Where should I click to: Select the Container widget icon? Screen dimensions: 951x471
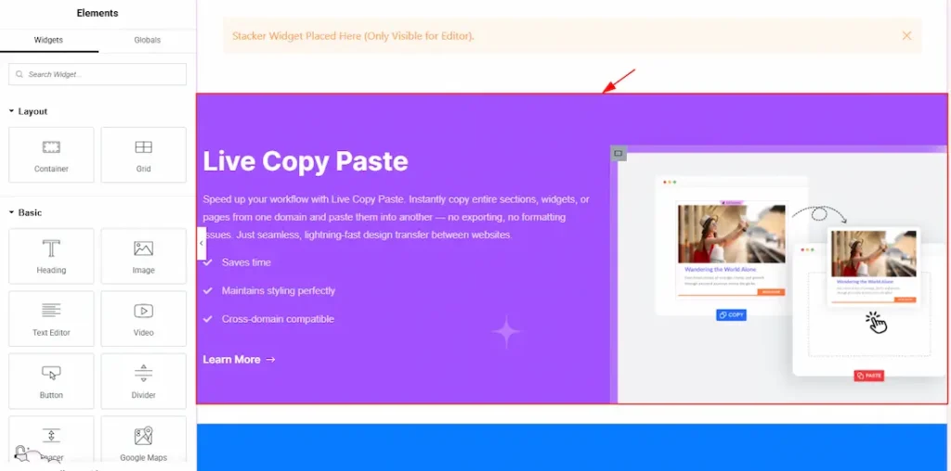[51, 154]
